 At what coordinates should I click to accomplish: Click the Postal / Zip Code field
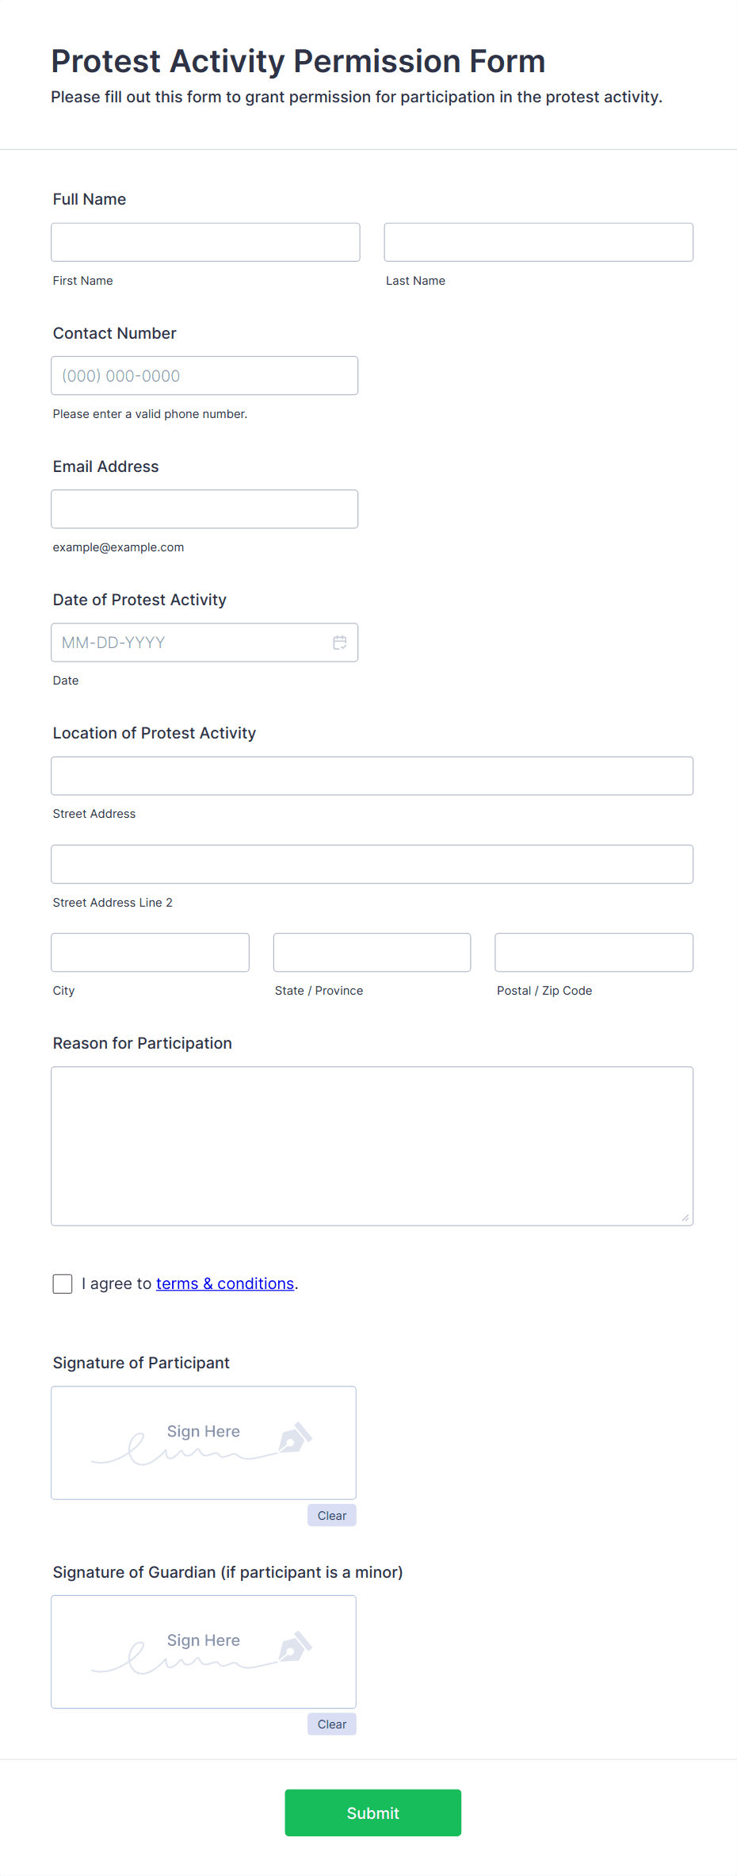click(594, 952)
